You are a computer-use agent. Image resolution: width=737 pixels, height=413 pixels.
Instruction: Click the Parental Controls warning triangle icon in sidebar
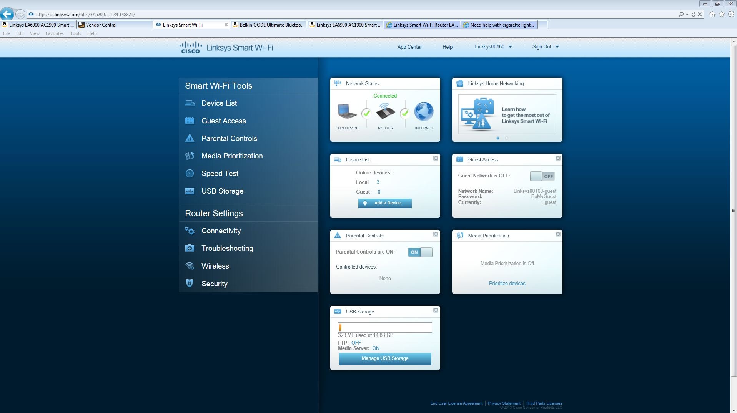tap(190, 138)
